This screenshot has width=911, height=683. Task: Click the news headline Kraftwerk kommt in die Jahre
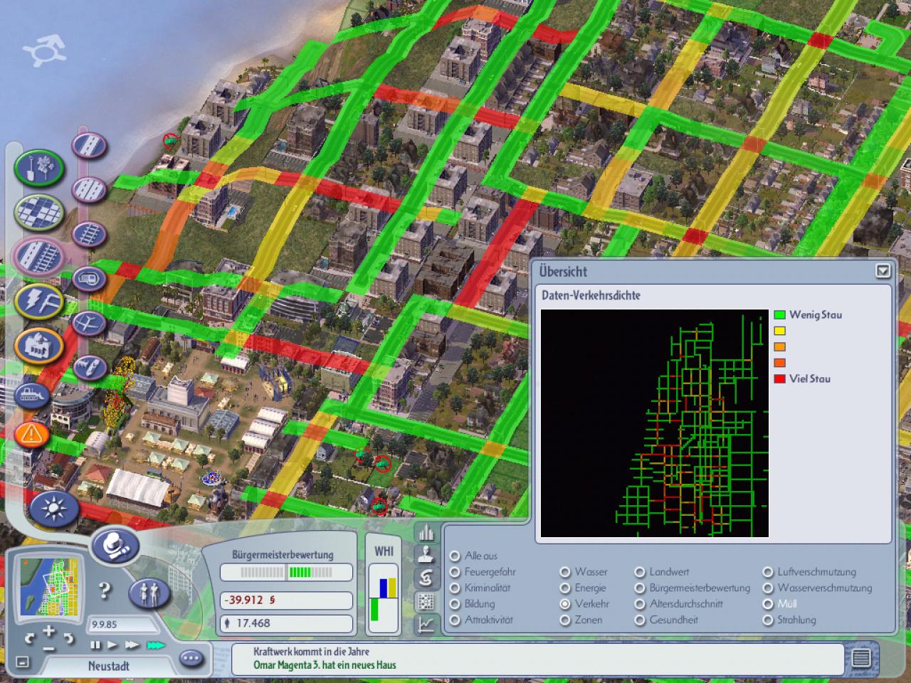[x=311, y=652]
